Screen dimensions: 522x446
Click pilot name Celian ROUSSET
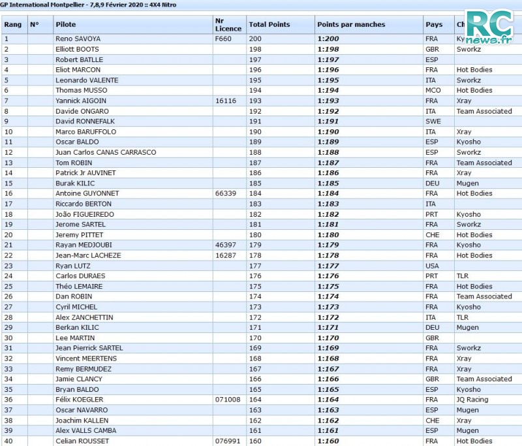point(82,441)
